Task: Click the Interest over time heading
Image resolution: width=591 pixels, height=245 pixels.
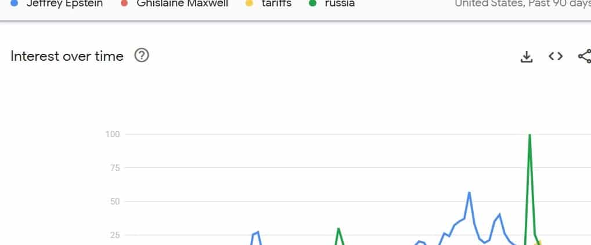Action: [67, 56]
